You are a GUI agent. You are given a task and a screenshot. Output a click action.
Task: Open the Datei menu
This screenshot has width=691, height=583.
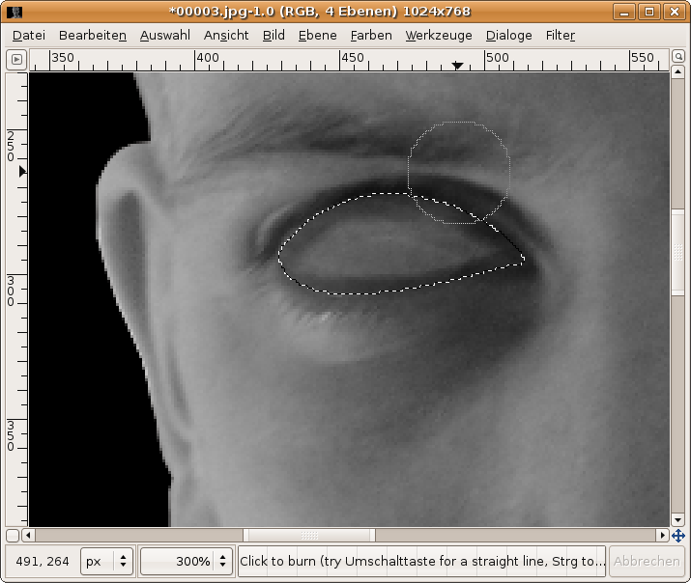[x=28, y=35]
